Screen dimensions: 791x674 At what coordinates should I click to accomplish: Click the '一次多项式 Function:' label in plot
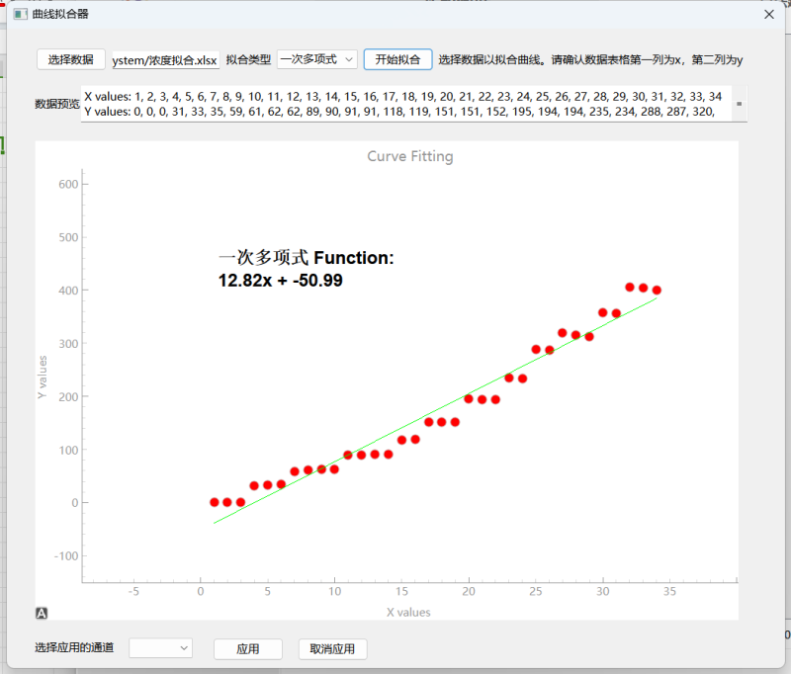point(307,258)
